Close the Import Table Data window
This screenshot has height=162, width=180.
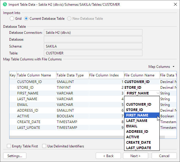coord(175,5)
